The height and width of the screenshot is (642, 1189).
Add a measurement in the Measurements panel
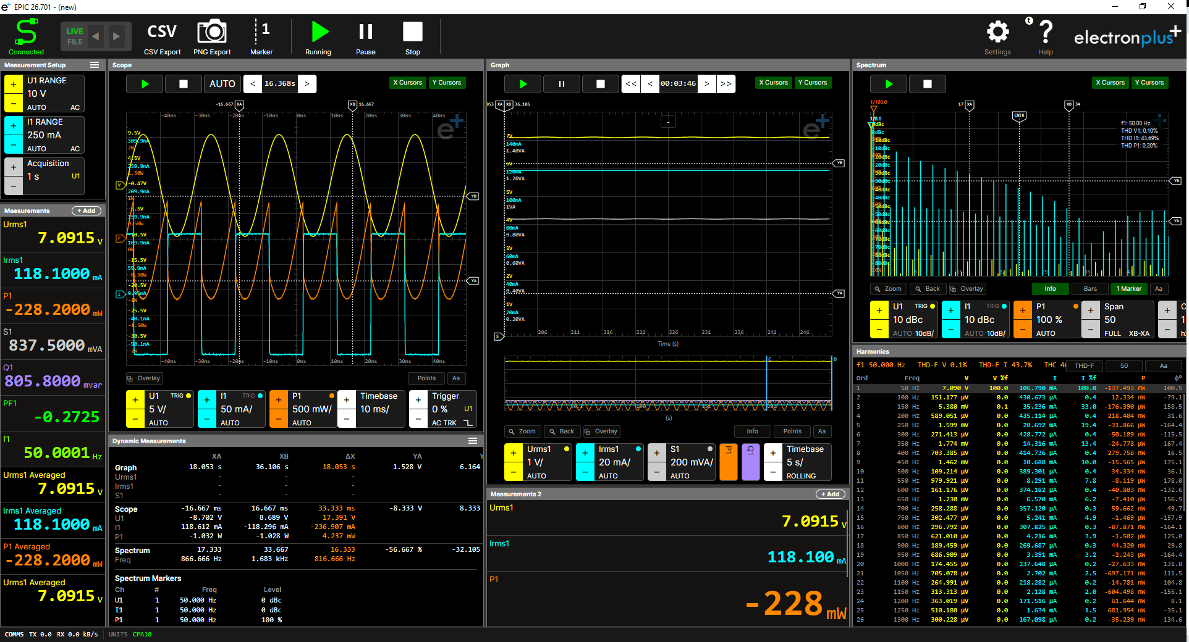(x=87, y=211)
